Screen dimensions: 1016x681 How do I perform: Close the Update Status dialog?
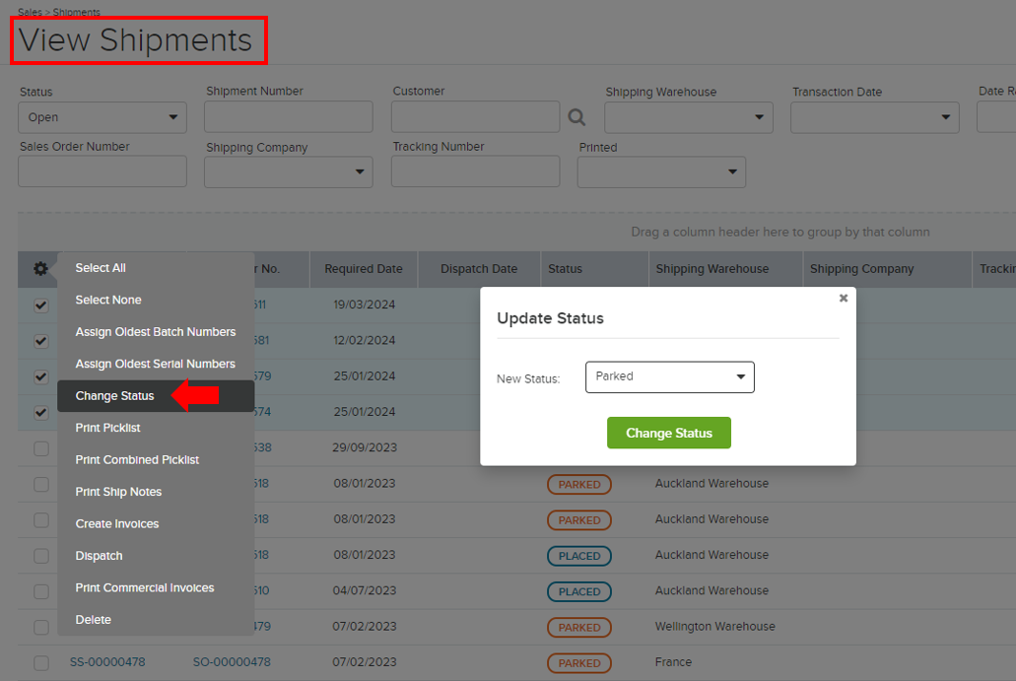[843, 298]
